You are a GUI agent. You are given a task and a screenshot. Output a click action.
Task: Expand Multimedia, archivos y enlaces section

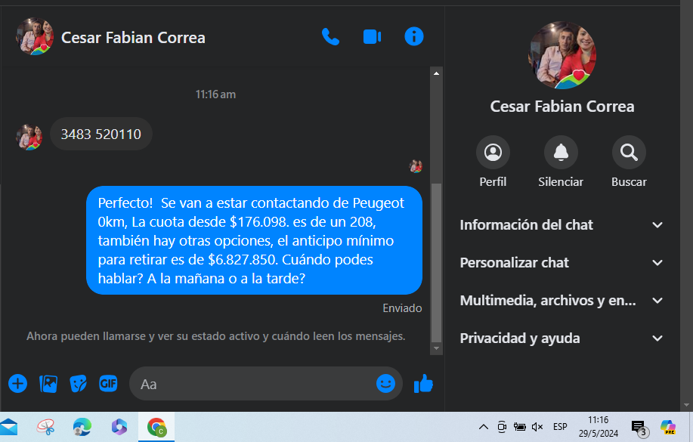(562, 301)
